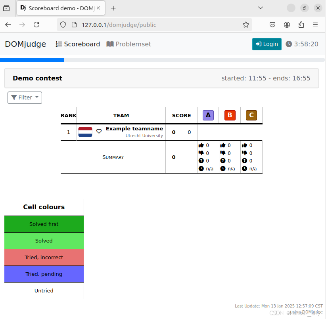
Task: Click the problem C badge
Action: click(251, 115)
